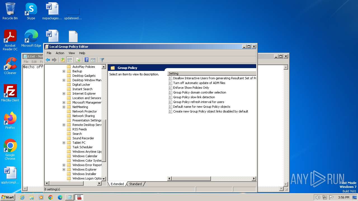Select the AutoPlay Policies folder

pos(84,67)
